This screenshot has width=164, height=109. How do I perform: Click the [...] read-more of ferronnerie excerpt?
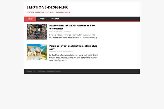click(96, 37)
